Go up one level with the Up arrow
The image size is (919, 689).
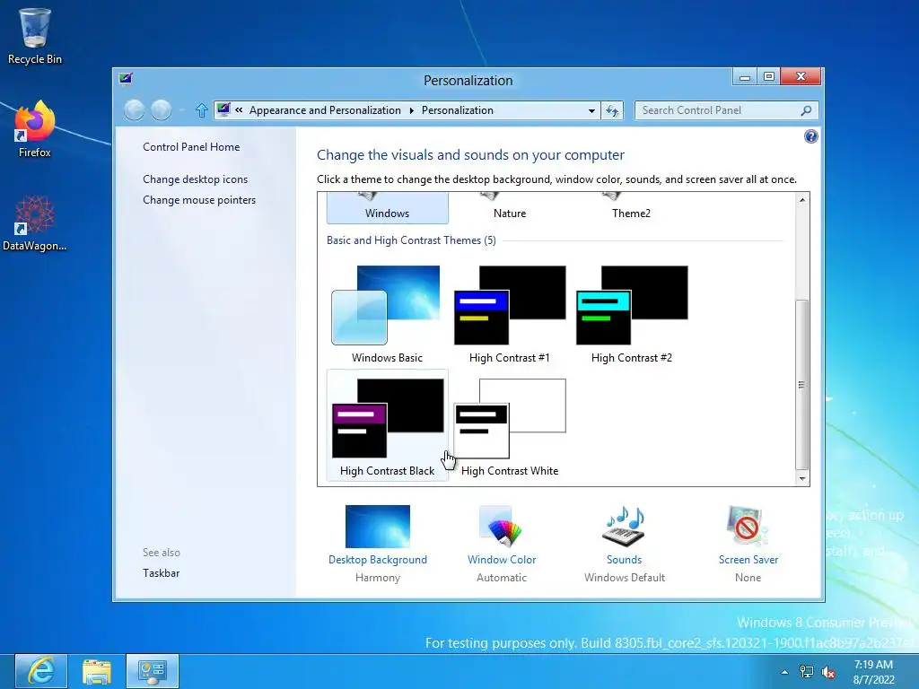pos(202,110)
